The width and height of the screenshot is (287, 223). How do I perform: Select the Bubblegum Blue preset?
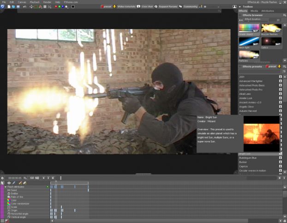point(248,158)
